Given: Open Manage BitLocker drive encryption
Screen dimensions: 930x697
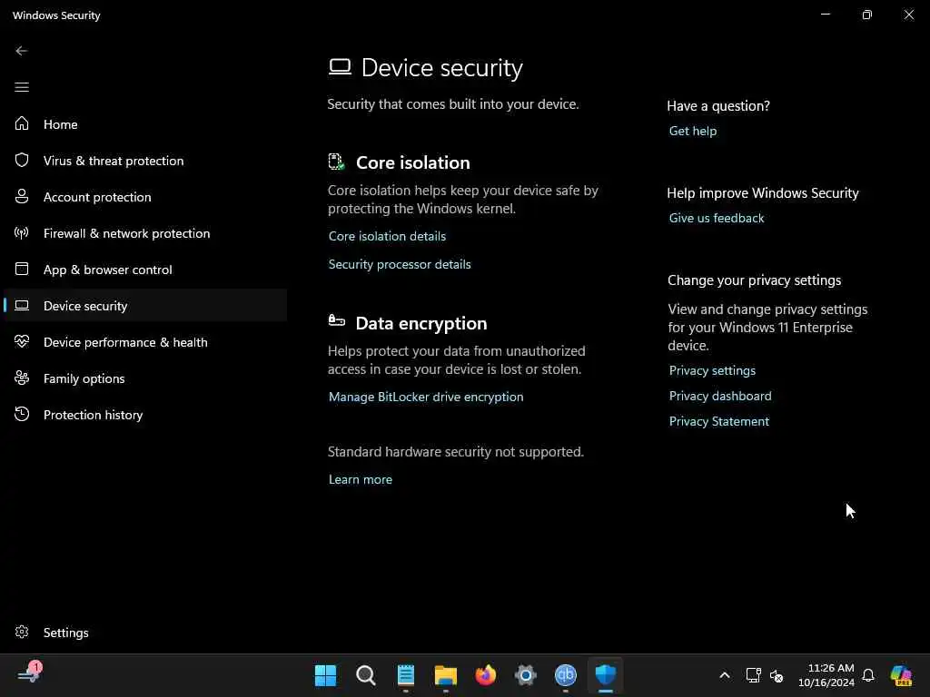Looking at the screenshot, I should 426,398.
